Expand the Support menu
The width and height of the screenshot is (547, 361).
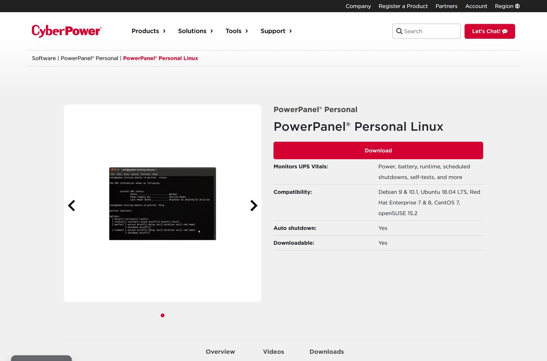(276, 31)
